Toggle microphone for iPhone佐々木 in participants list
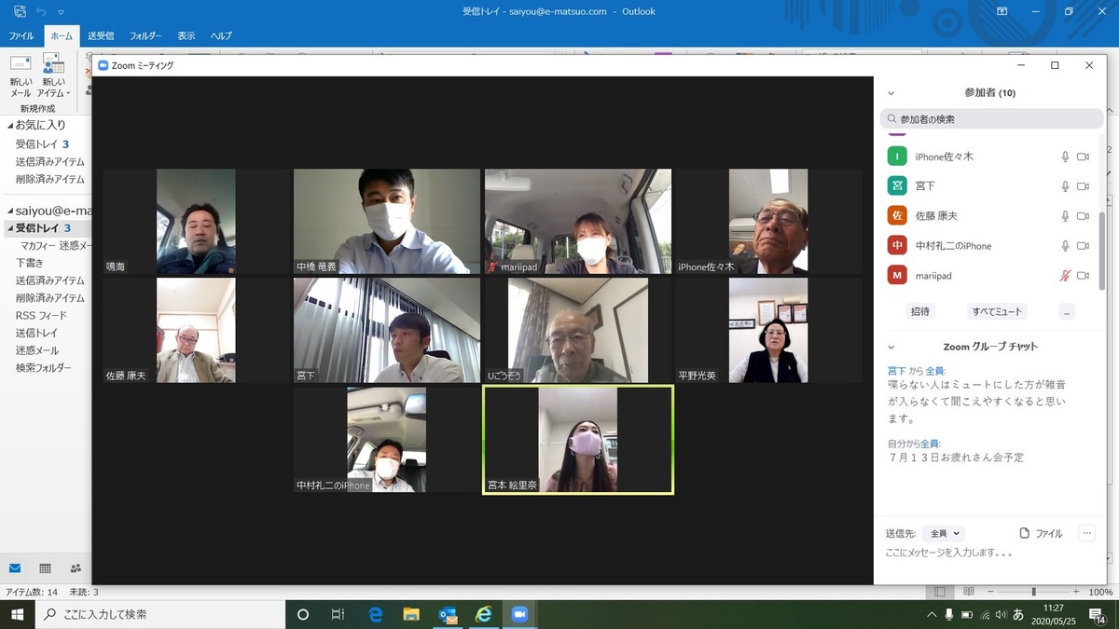The width and height of the screenshot is (1119, 629). click(1065, 157)
